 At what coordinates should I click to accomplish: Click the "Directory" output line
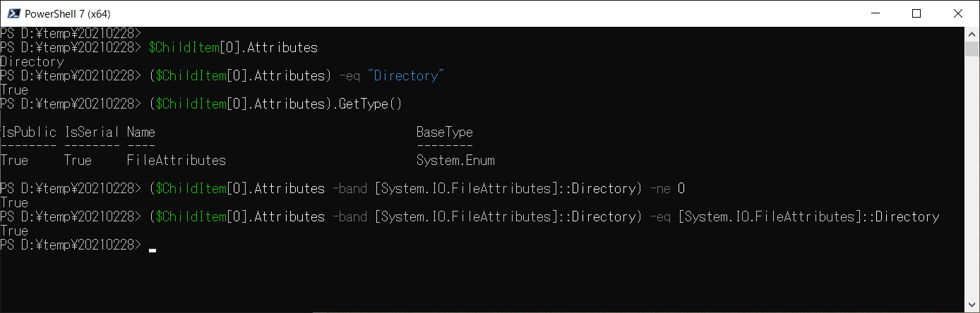tap(32, 62)
